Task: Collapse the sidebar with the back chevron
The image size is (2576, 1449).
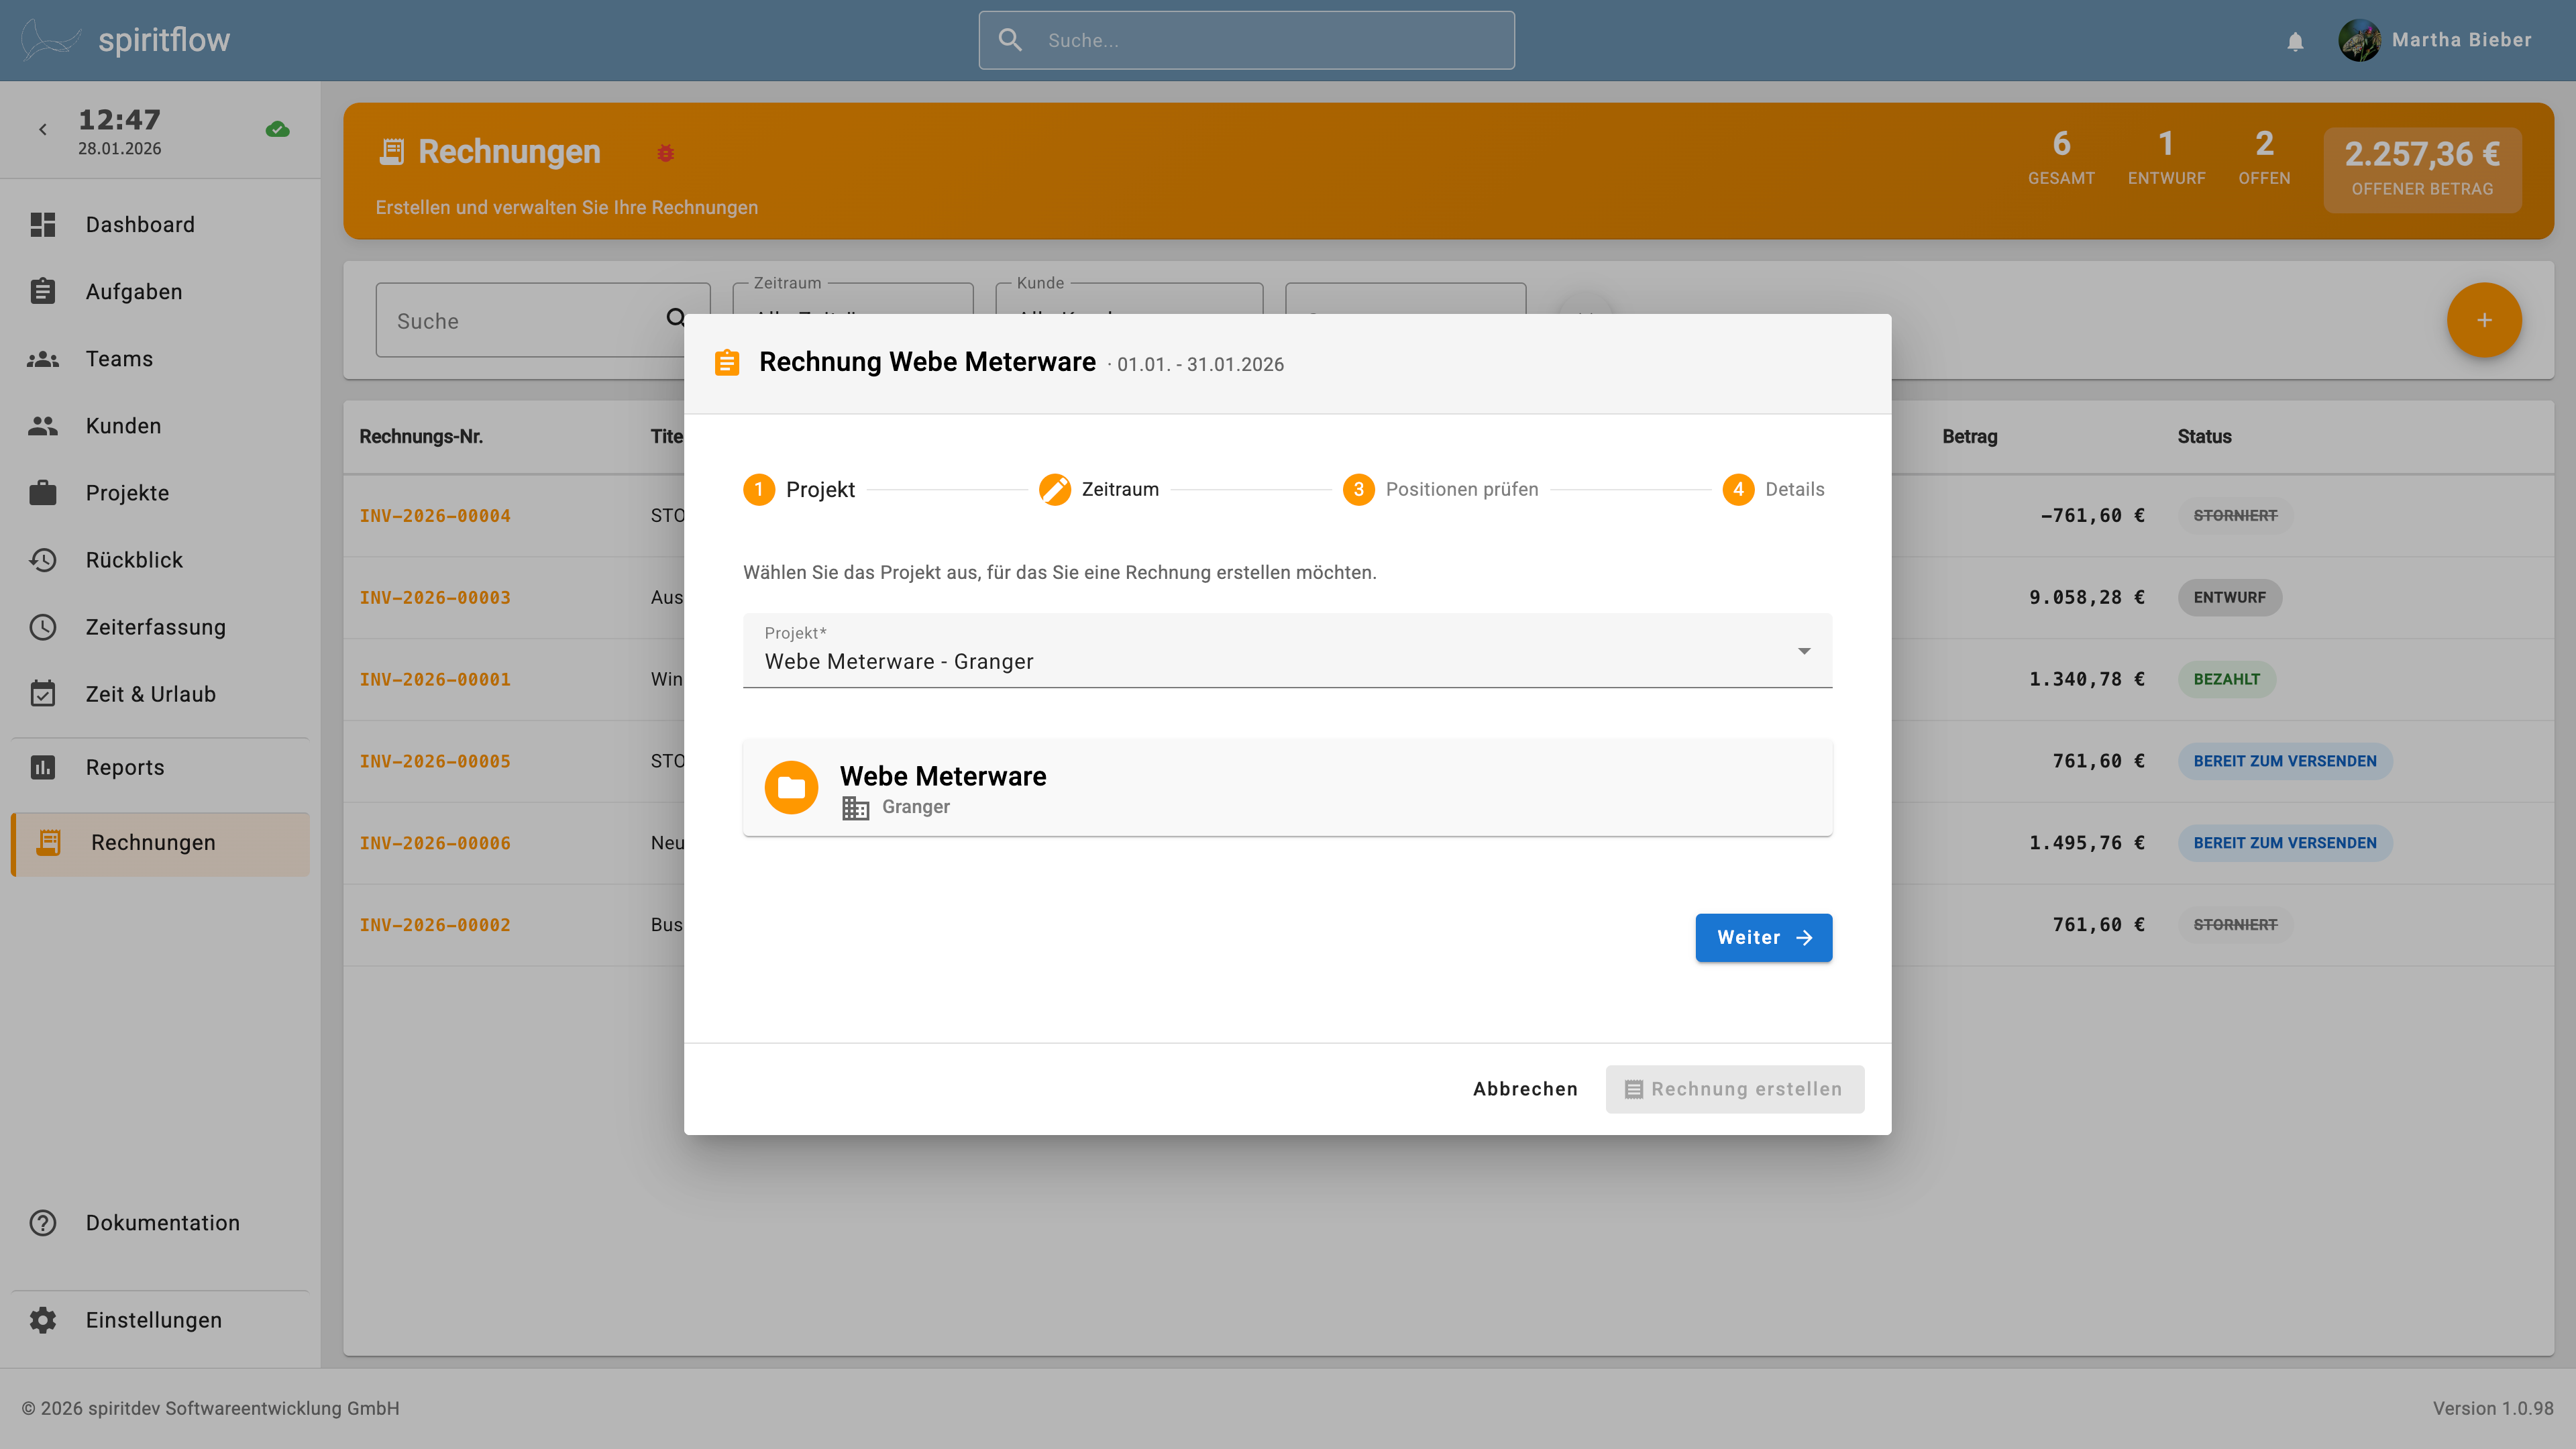Action: coord(43,129)
